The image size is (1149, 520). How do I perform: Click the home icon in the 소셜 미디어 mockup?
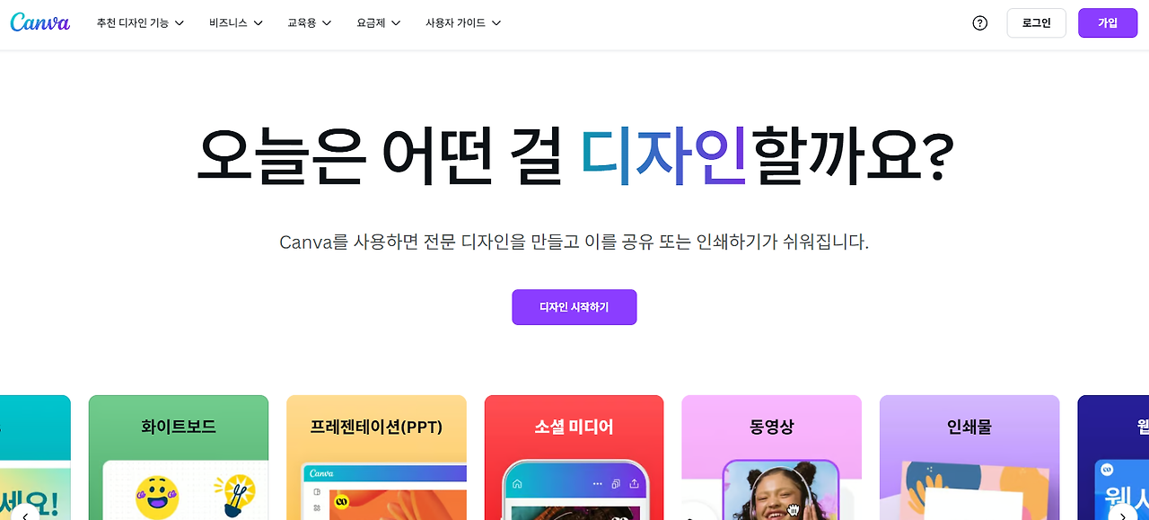tap(516, 484)
